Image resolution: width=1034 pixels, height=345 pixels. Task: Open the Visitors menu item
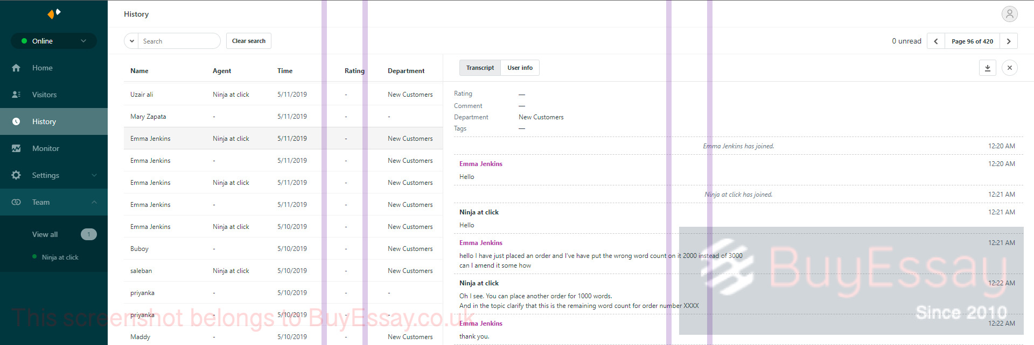(x=54, y=95)
